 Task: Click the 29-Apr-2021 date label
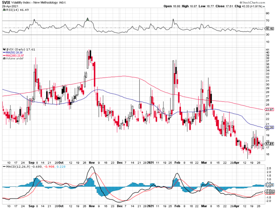[x=10, y=6]
